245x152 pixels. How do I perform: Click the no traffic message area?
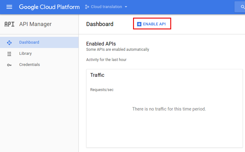(x=169, y=109)
